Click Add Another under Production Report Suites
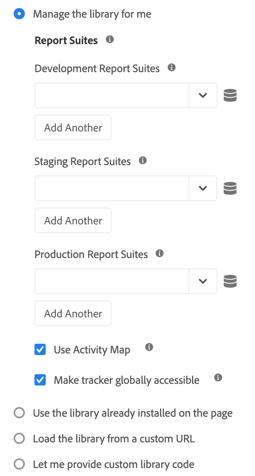The width and height of the screenshot is (255, 476). click(73, 313)
